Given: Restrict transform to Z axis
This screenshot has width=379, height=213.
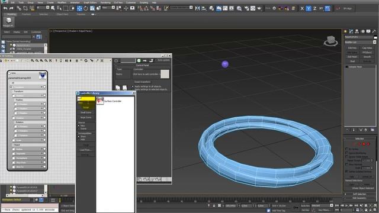Looking at the screenshot, I should 314,8.
